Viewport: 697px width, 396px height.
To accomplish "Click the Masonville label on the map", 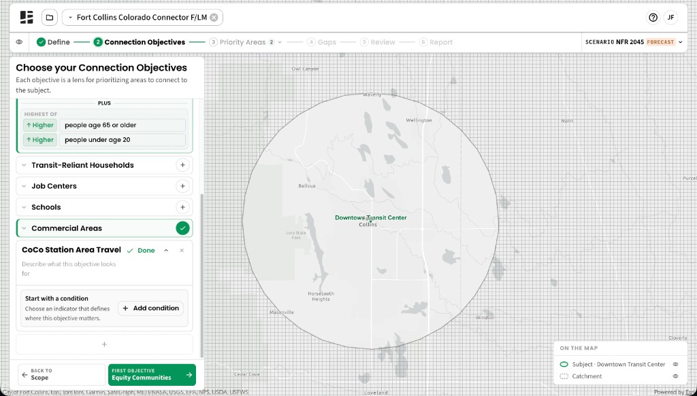I will pyautogui.click(x=281, y=312).
